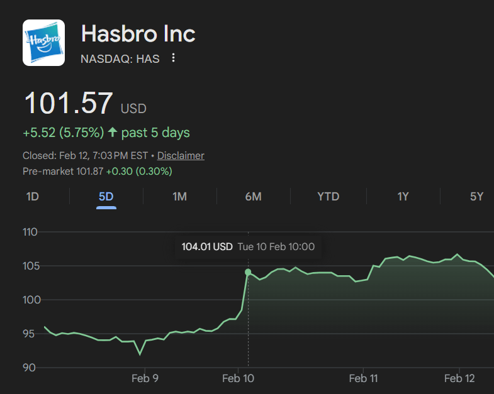The image size is (494, 394).
Task: Click the green upward trend arrow
Action: (113, 133)
